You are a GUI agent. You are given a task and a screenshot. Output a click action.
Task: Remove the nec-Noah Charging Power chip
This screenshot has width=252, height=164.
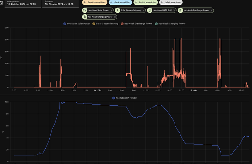(114, 16)
